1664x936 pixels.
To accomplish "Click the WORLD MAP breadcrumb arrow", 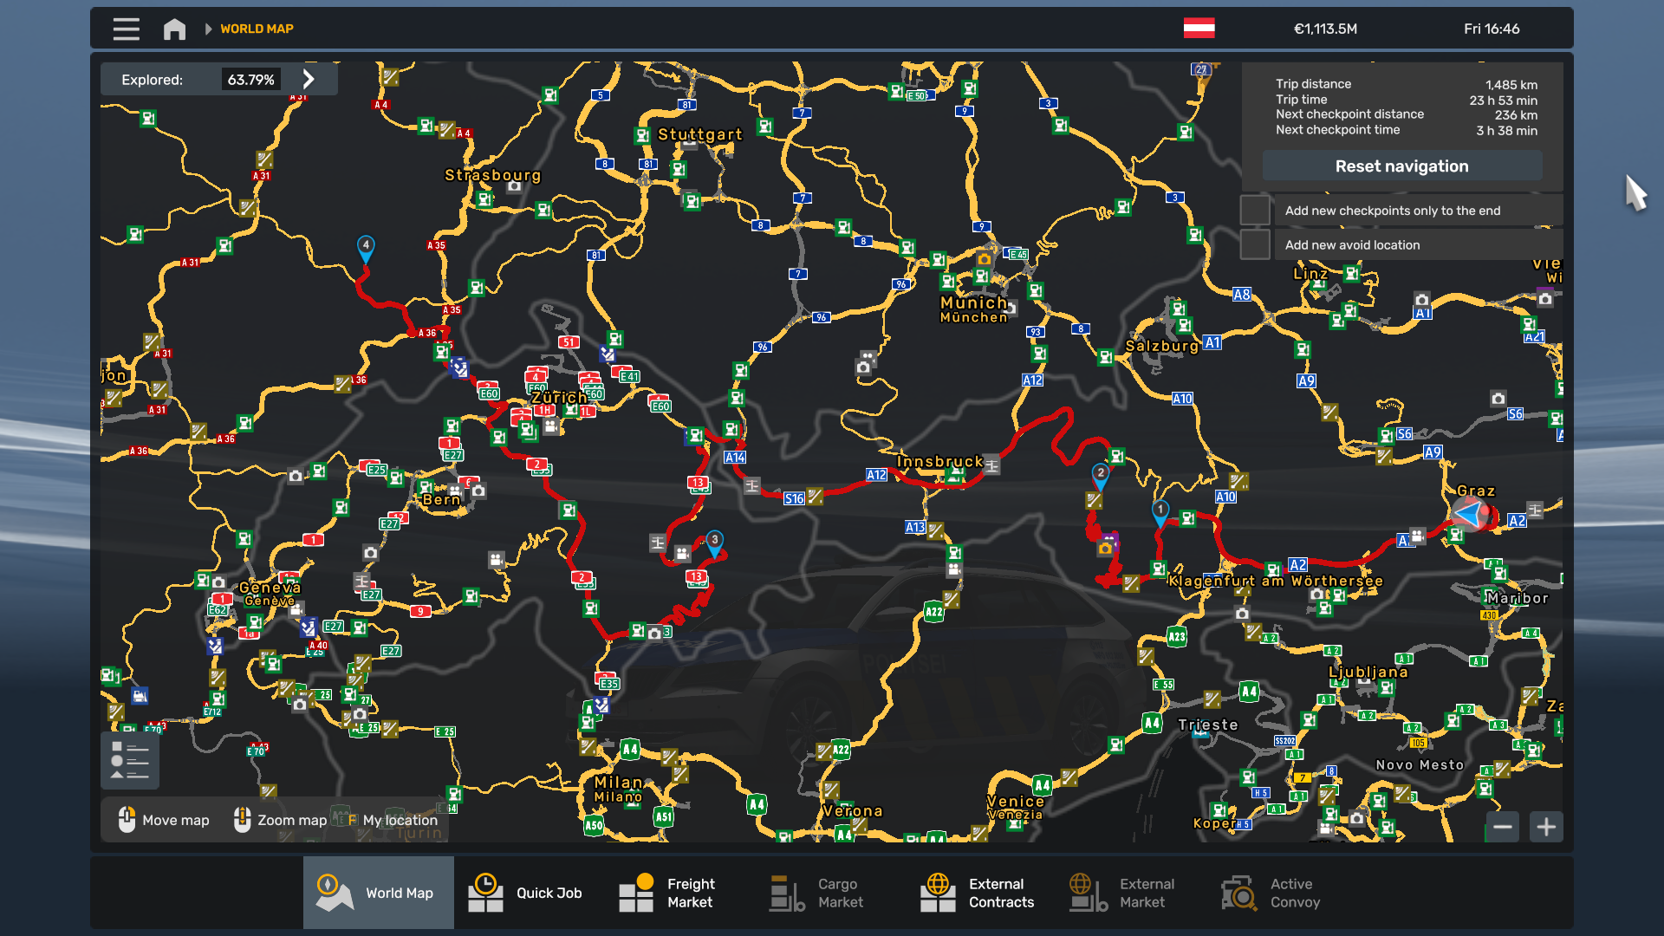I will (208, 29).
